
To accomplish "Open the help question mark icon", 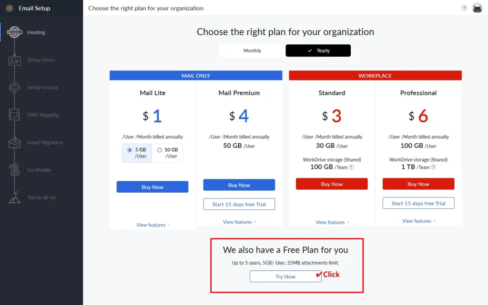I will click(464, 8).
